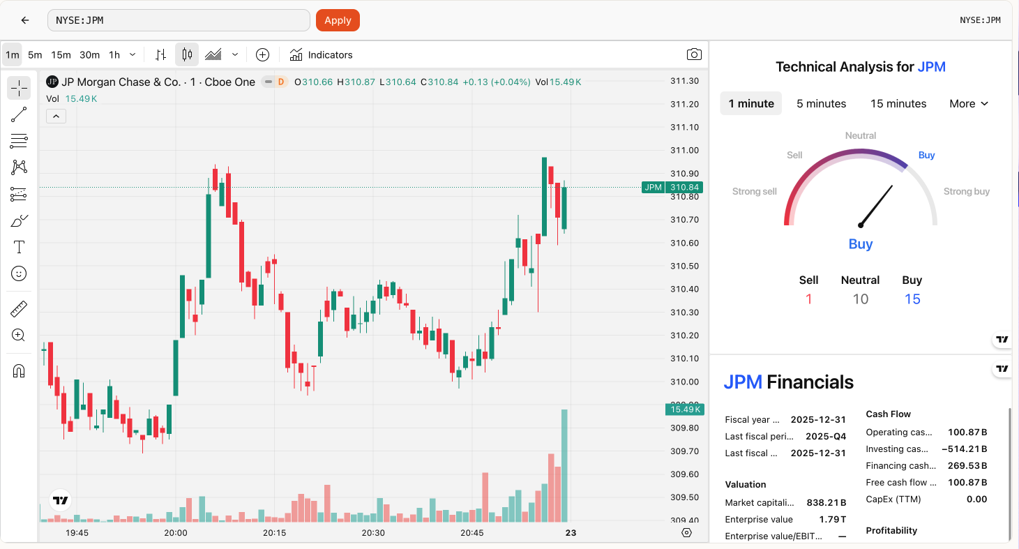Go back using the left arrow
This screenshot has height=549, width=1019.
point(25,20)
